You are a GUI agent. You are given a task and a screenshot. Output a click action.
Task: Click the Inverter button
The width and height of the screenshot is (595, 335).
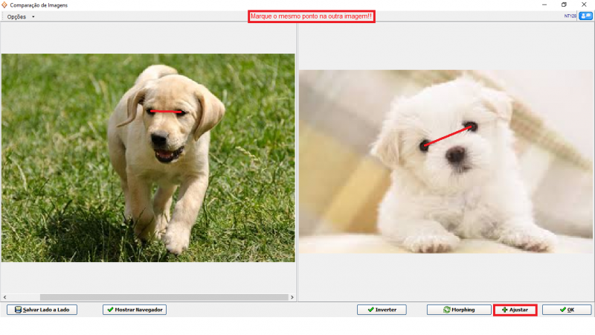coord(382,309)
